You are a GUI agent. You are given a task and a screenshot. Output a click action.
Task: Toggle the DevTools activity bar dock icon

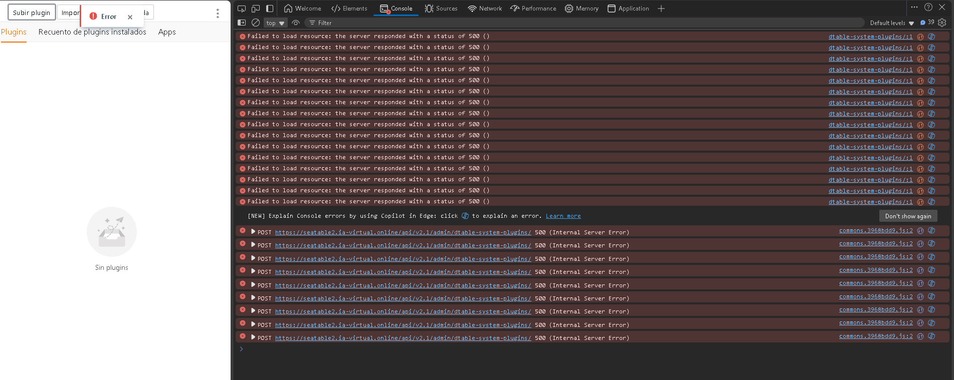270,9
